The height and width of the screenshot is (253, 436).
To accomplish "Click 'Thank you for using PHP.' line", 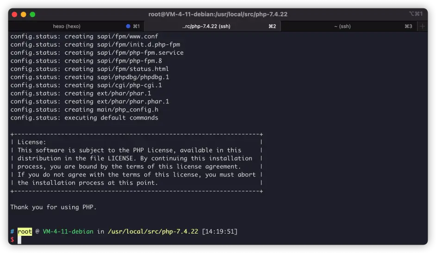I will 53,207.
